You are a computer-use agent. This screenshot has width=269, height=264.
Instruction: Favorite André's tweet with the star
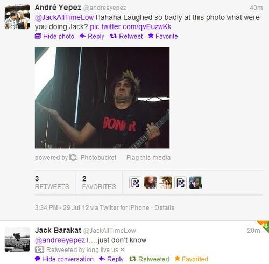tap(163, 36)
